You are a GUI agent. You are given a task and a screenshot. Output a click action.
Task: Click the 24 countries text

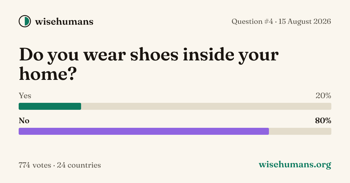point(79,165)
